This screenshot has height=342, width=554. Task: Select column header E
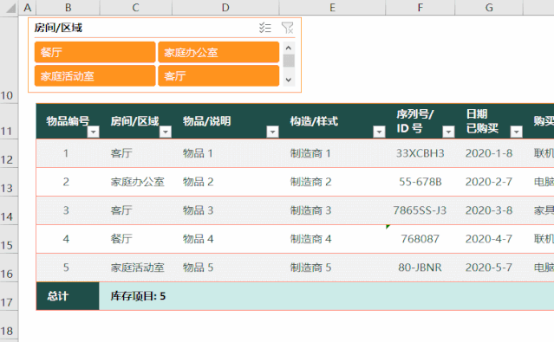[332, 8]
